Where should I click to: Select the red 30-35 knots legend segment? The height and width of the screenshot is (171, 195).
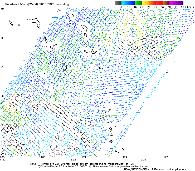click(x=159, y=3)
